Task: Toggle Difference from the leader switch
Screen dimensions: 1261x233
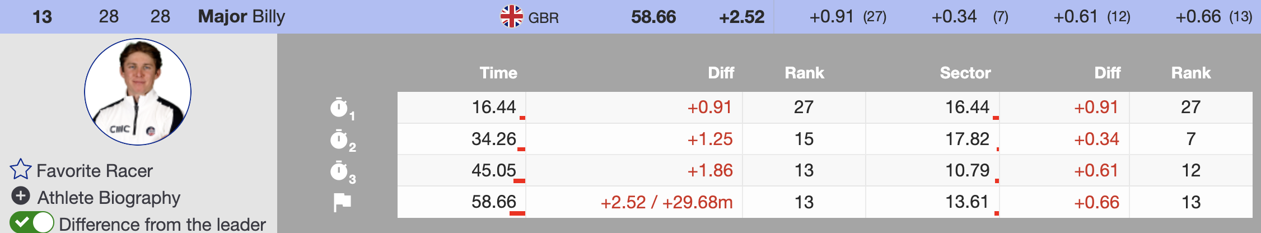Action: (x=31, y=222)
